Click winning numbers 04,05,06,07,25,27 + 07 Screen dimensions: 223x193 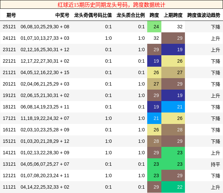click(x=45, y=164)
